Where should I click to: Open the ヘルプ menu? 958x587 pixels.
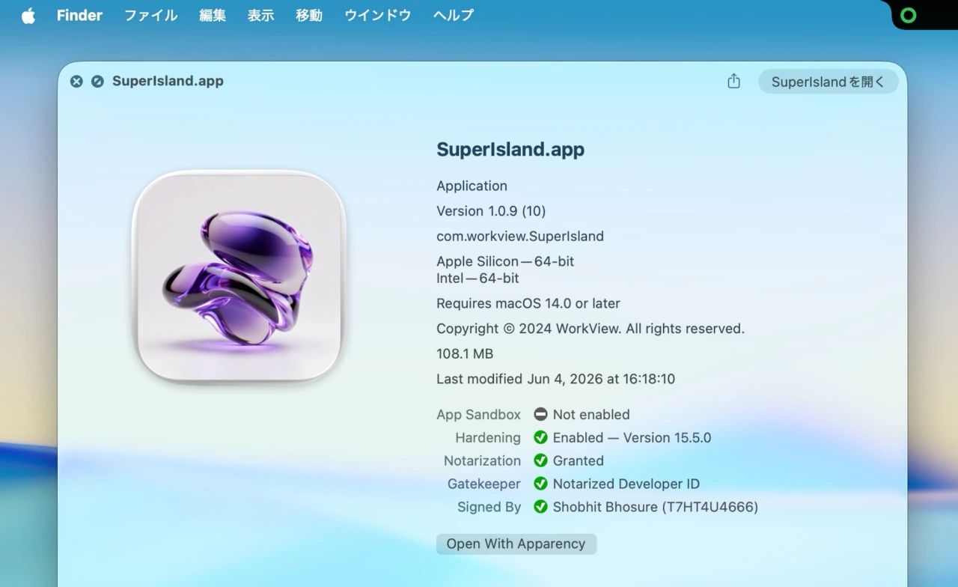point(454,15)
